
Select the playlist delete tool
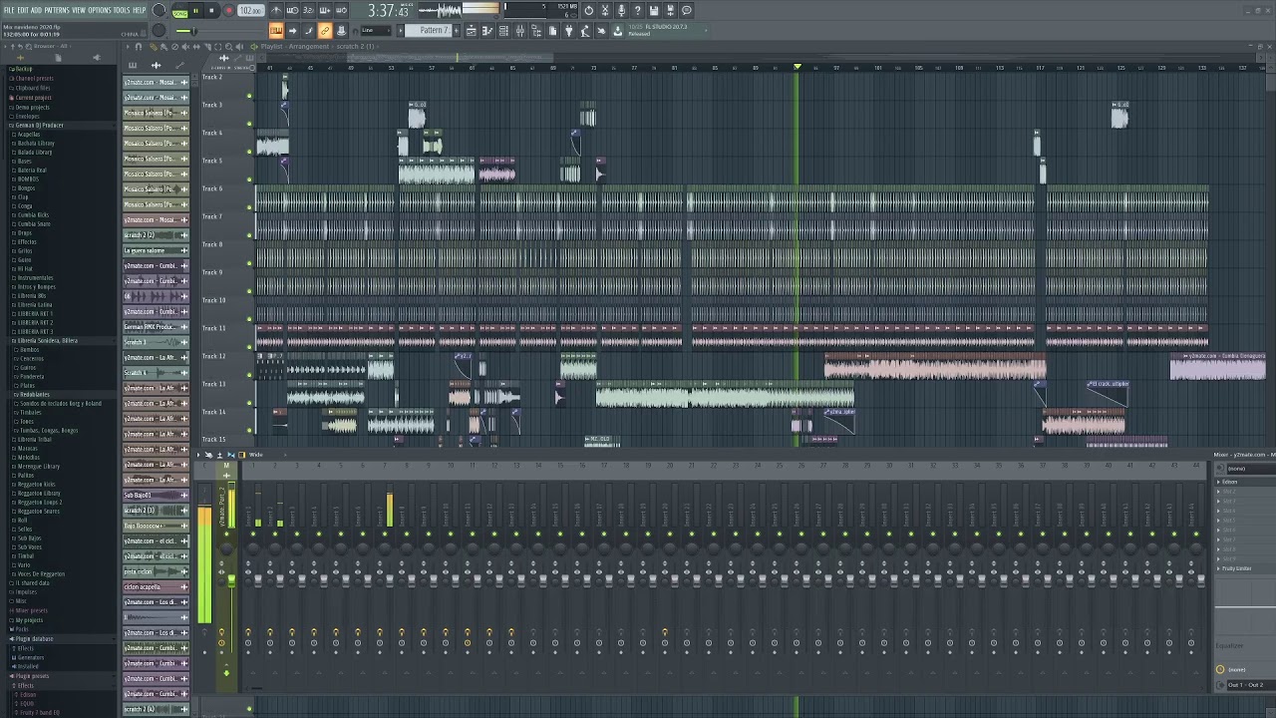pyautogui.click(x=174, y=46)
